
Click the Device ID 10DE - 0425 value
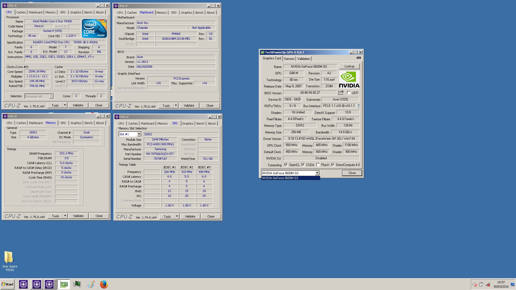click(x=293, y=99)
